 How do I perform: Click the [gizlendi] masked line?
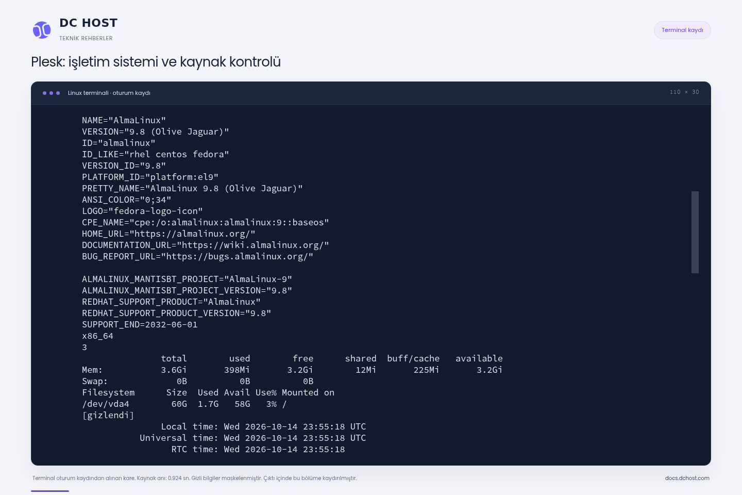click(108, 415)
